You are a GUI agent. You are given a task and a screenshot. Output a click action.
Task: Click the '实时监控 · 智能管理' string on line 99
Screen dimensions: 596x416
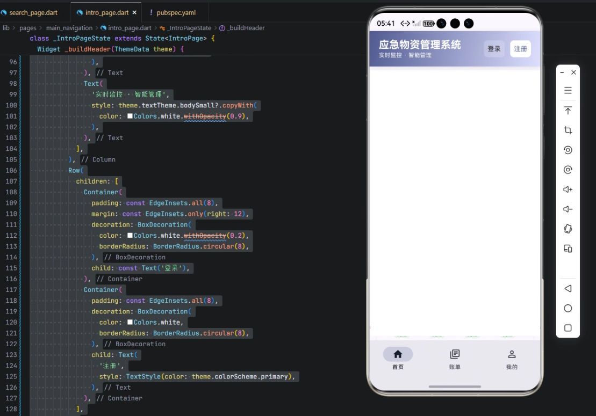click(x=128, y=94)
